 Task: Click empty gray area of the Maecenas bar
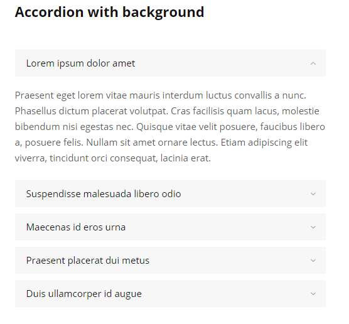pyautogui.click(x=218, y=227)
